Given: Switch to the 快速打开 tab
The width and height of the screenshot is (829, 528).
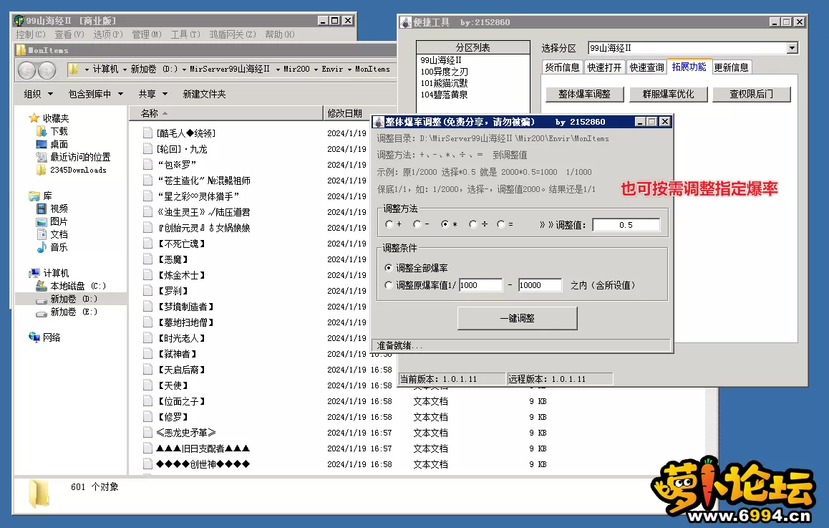Looking at the screenshot, I should pyautogui.click(x=604, y=67).
